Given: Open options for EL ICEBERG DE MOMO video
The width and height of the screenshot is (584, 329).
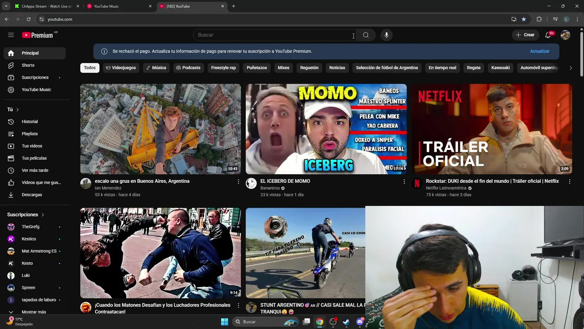Looking at the screenshot, I should tap(404, 181).
